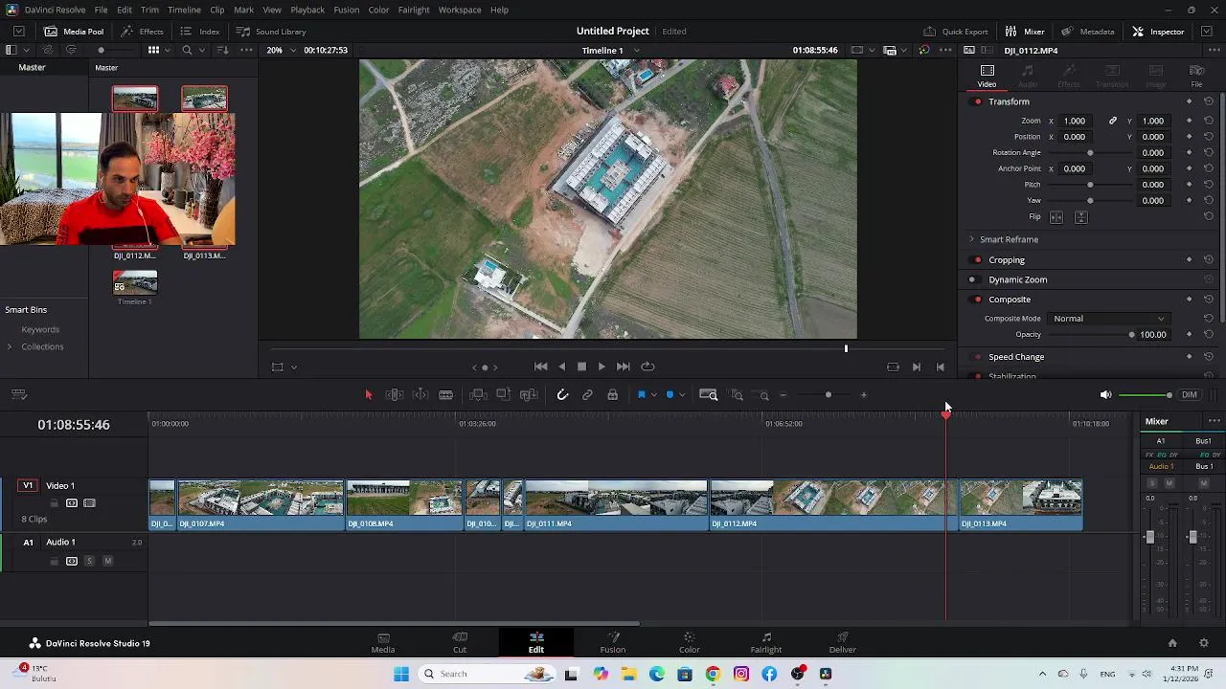1226x689 pixels.
Task: Open the Composite Mode Normal dropdown
Action: (1109, 319)
